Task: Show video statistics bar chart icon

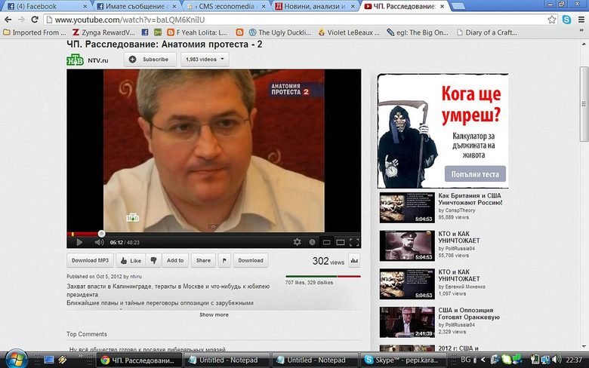Action: click(x=354, y=260)
